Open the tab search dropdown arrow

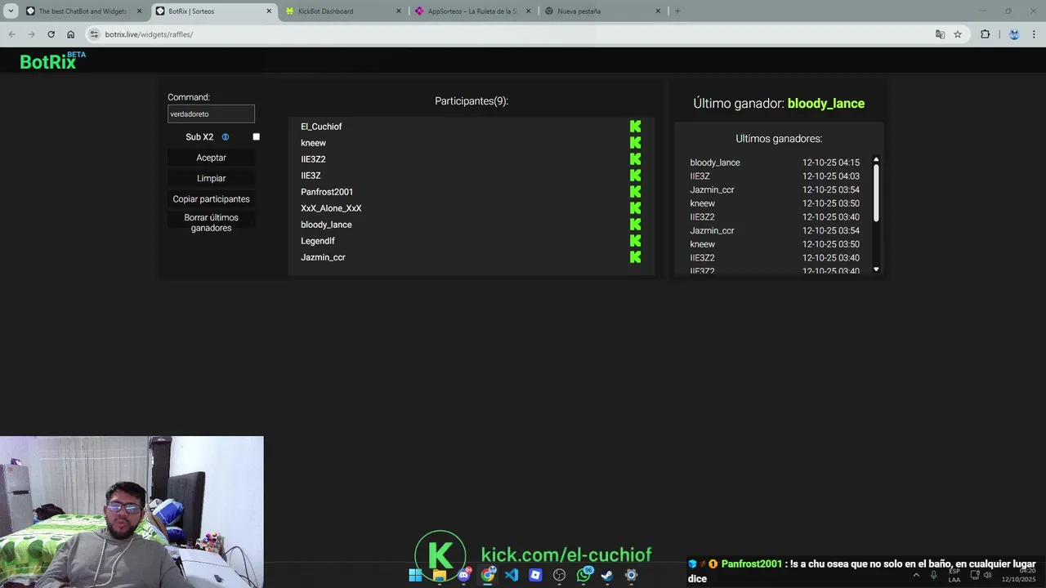(x=11, y=11)
